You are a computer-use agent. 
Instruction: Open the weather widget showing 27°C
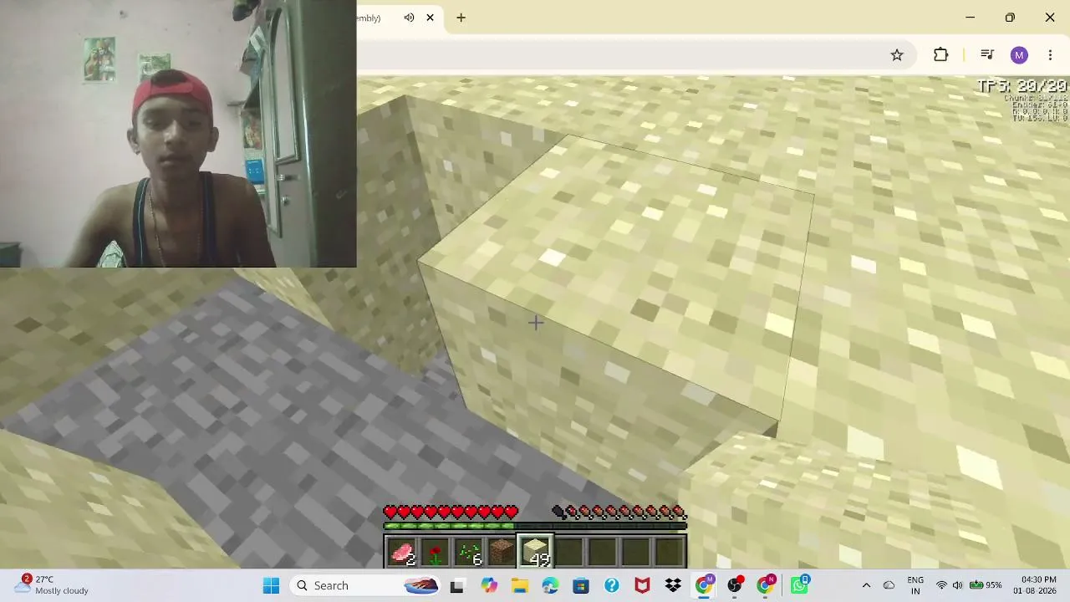point(52,585)
